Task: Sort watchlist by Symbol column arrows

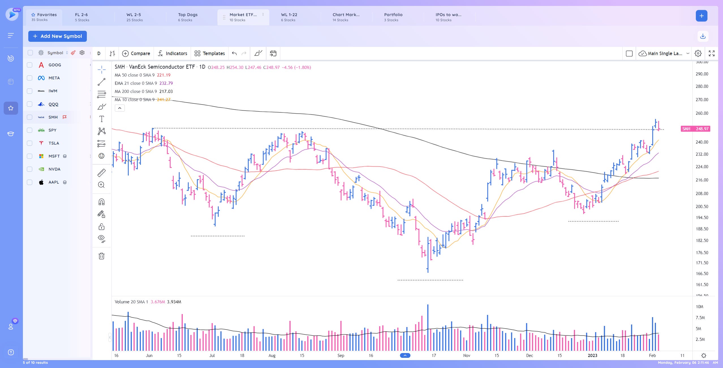Action: pyautogui.click(x=67, y=53)
